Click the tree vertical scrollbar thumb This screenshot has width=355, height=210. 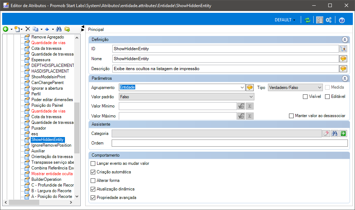77,128
